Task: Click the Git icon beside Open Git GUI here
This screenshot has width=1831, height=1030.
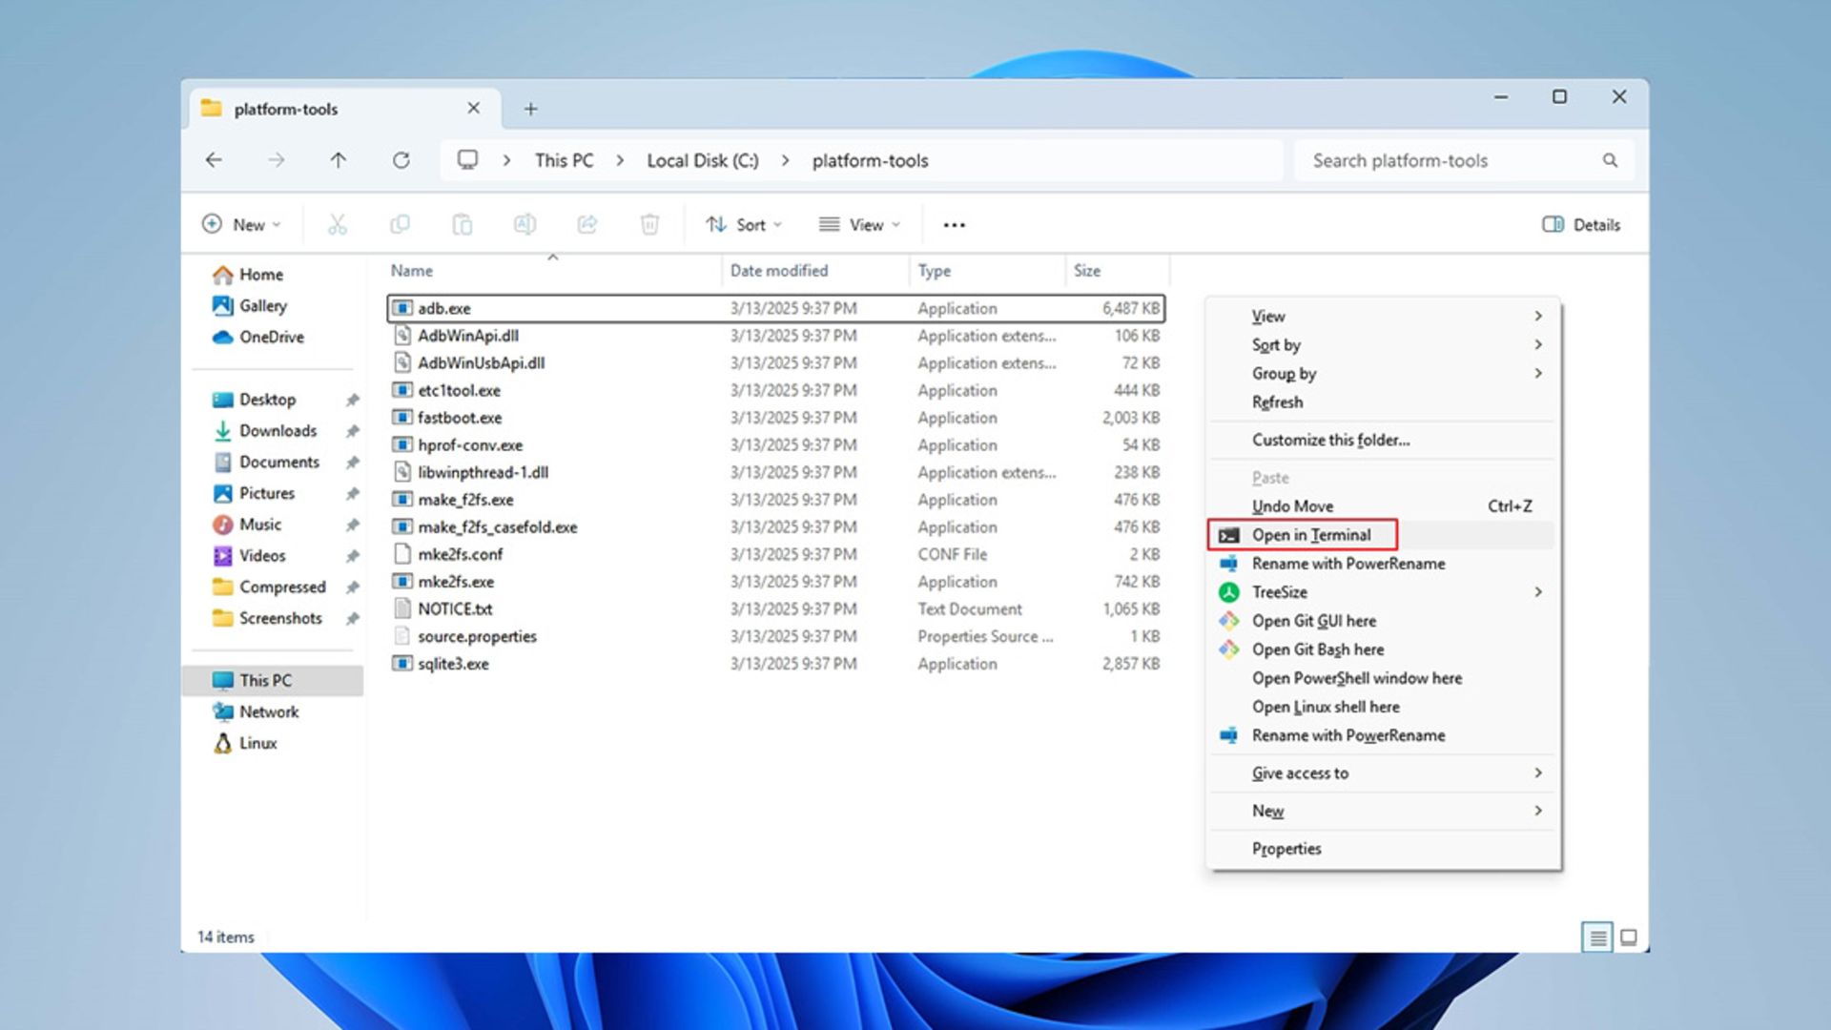Action: pos(1229,621)
